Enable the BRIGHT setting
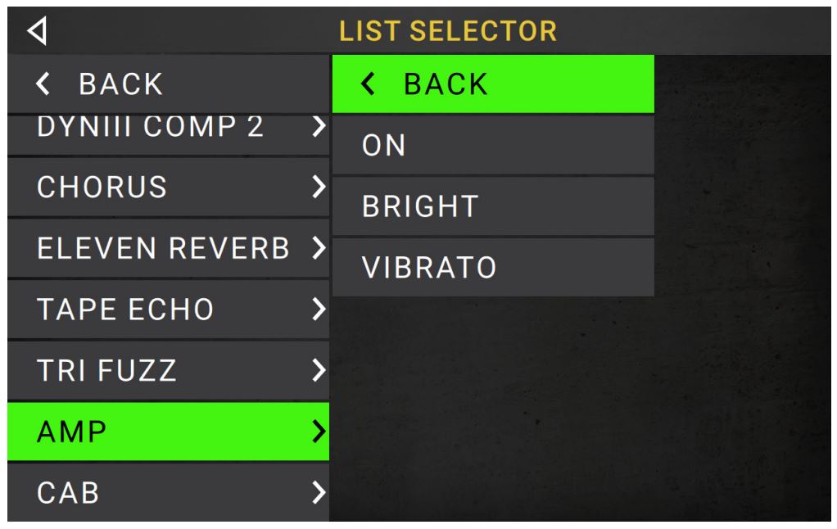The width and height of the screenshot is (837, 529). [491, 206]
